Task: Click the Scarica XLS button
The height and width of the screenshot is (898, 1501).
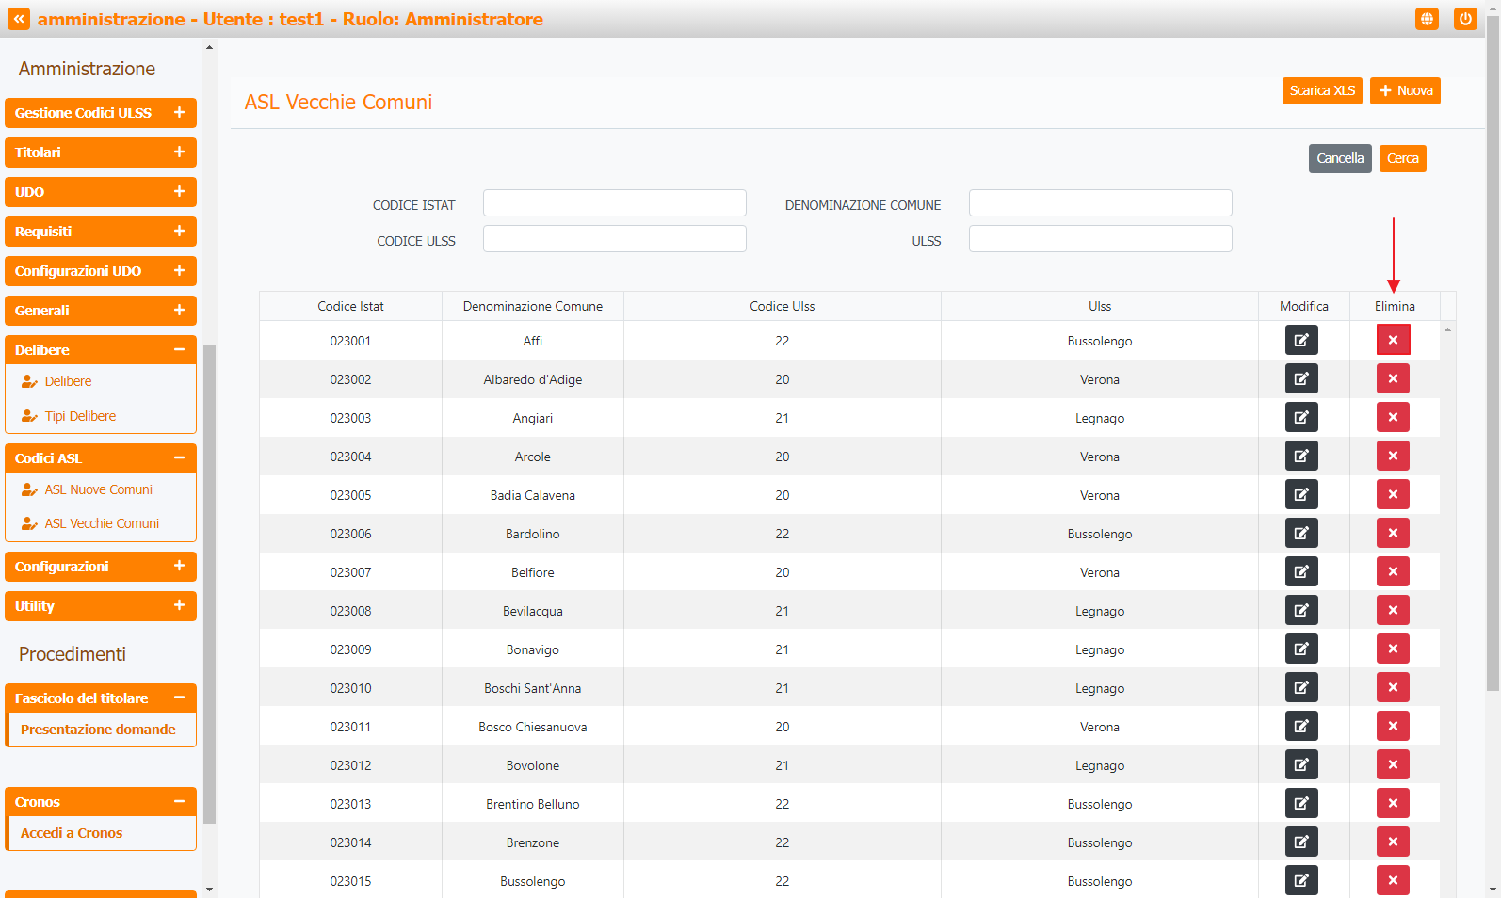Action: 1321,91
